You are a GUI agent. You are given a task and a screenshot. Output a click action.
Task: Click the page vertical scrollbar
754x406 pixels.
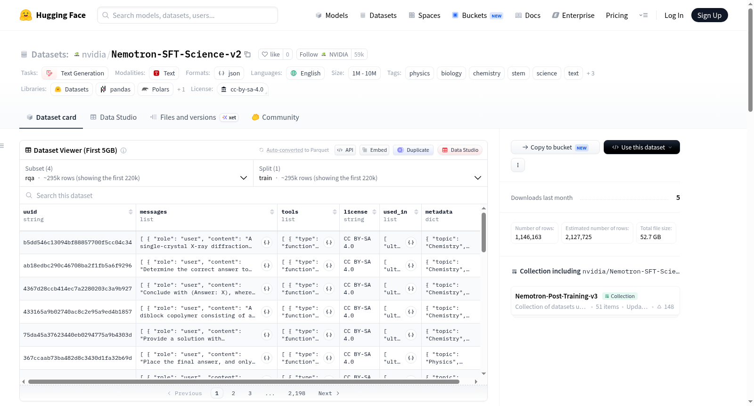point(750,59)
